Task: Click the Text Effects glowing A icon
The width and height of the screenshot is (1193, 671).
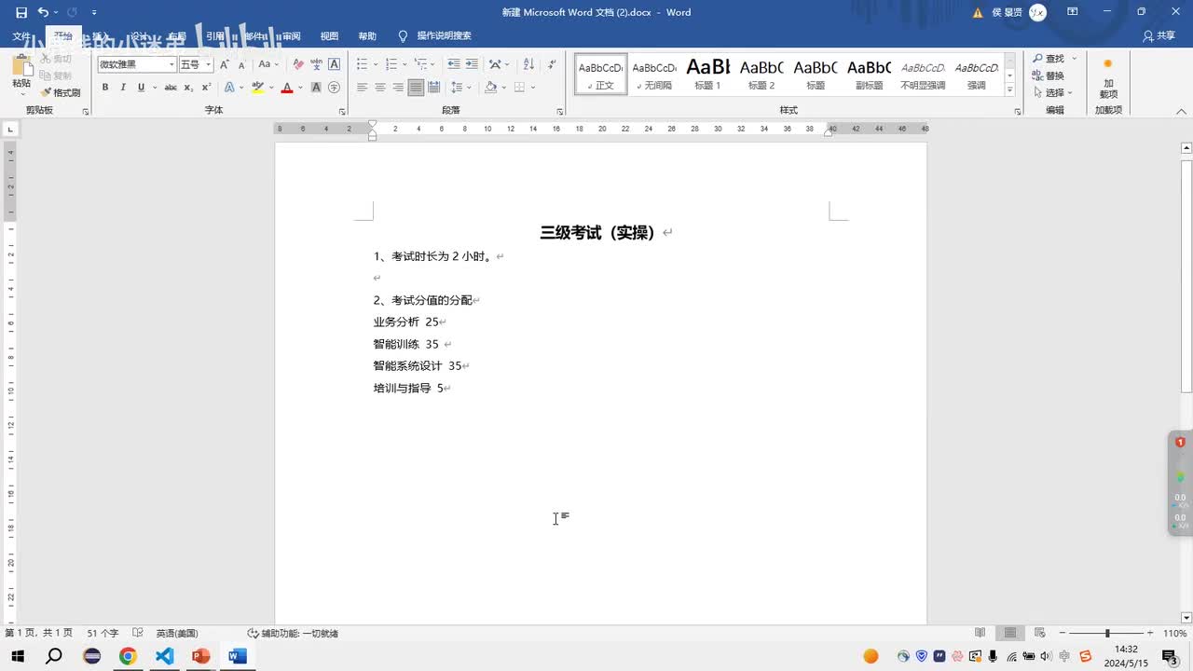Action: pos(229,88)
